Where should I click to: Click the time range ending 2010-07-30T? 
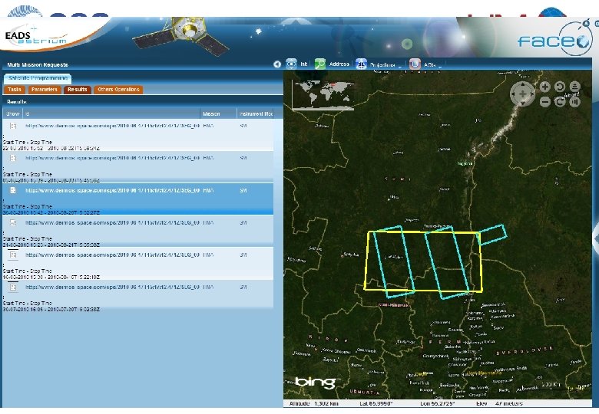[x=51, y=310]
